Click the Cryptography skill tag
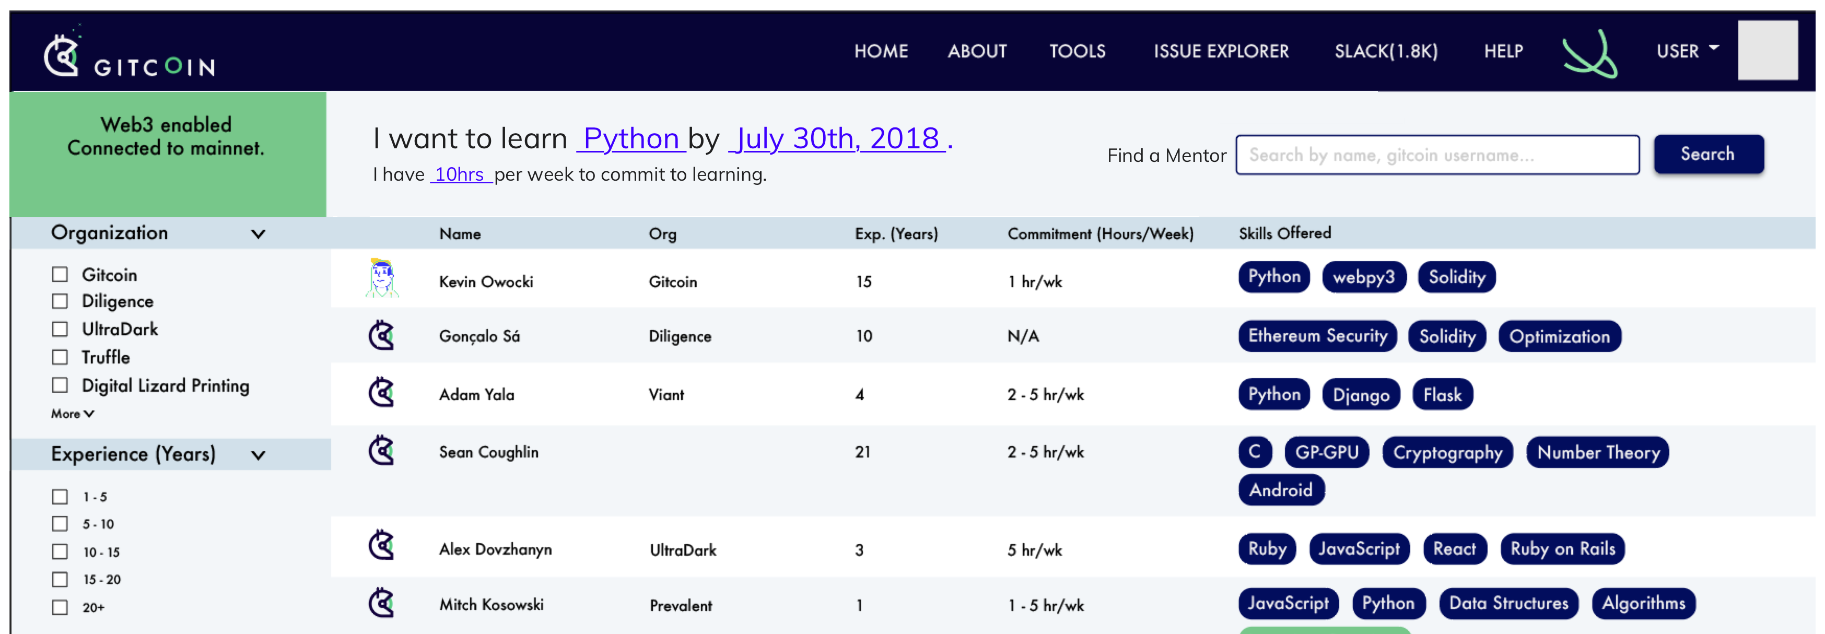1825x634 pixels. click(1448, 452)
